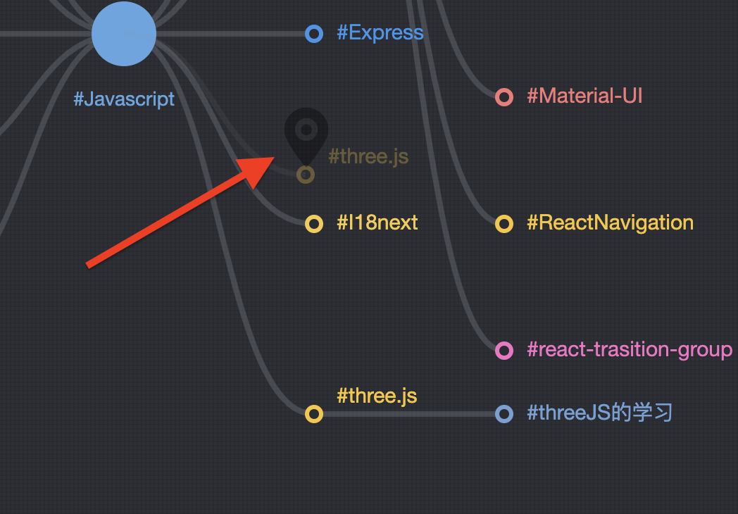This screenshot has height=514, width=738.
Task: Click the dimmed node ring below the pin
Action: click(x=306, y=175)
